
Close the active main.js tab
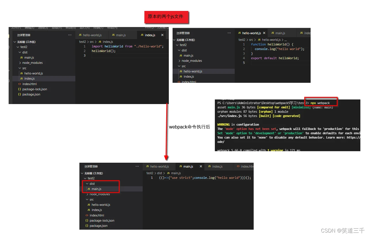coord(201,166)
